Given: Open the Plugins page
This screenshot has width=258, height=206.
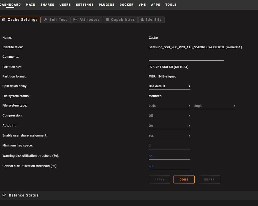Looking at the screenshot, I should (x=107, y=5).
